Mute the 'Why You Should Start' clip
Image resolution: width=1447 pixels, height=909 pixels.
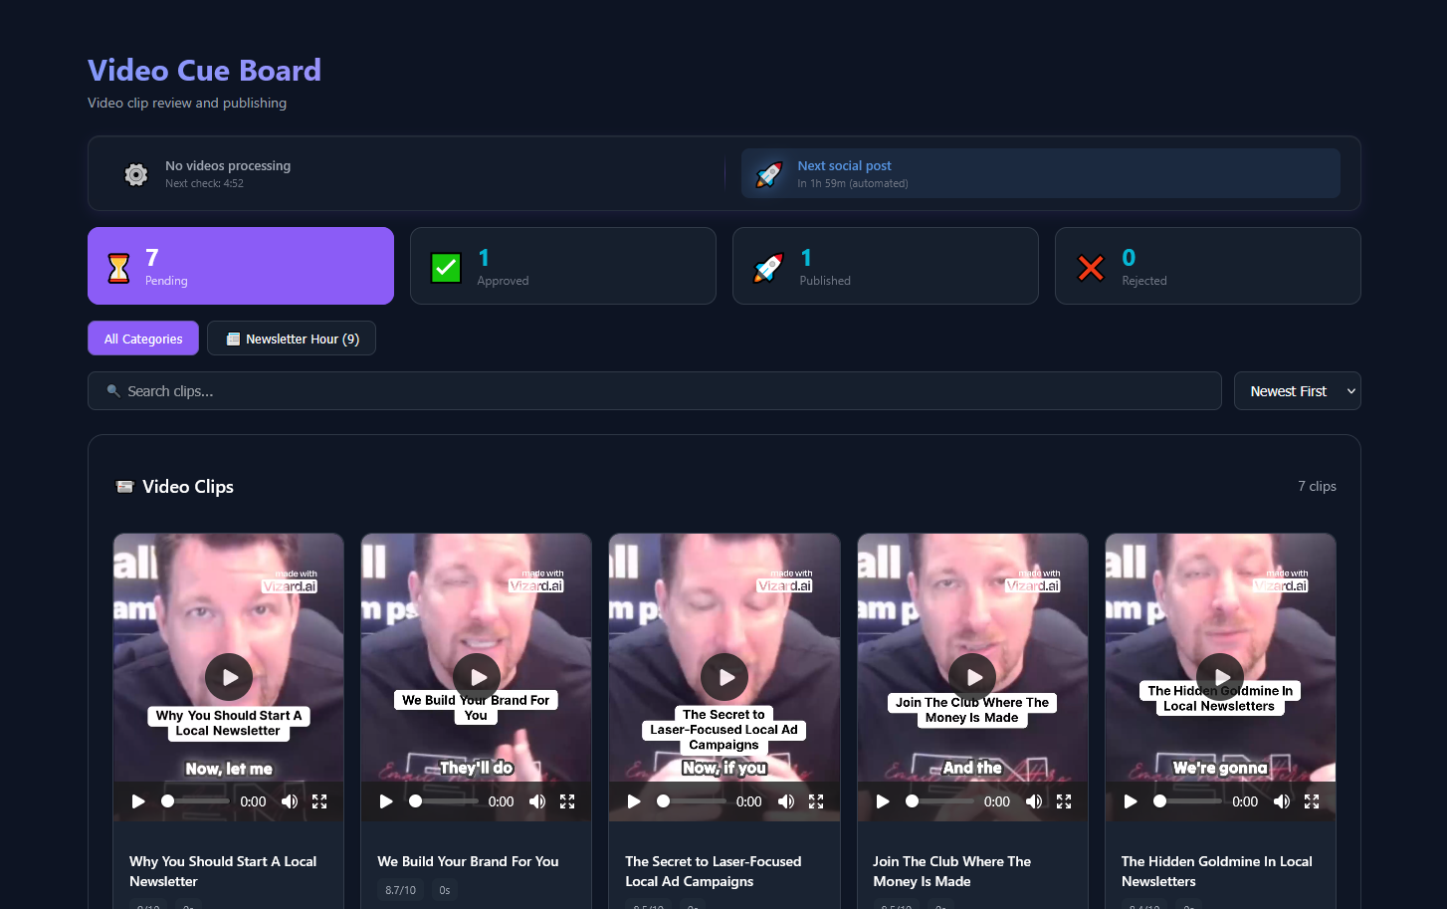pos(290,801)
